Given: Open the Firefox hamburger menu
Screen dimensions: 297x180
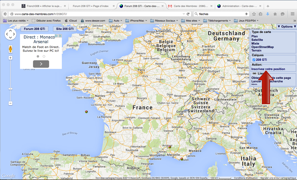Looking at the screenshot, I should [292, 14].
